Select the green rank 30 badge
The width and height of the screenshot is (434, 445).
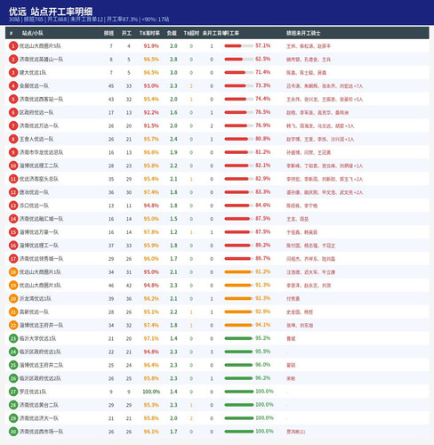coord(13,432)
